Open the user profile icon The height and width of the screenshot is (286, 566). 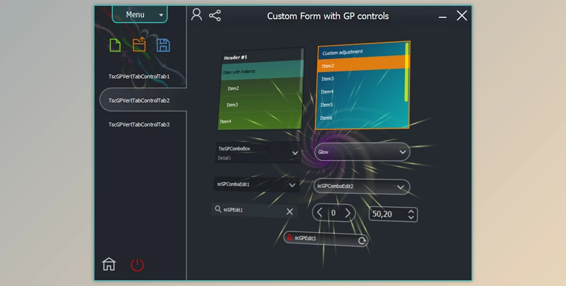[196, 14]
